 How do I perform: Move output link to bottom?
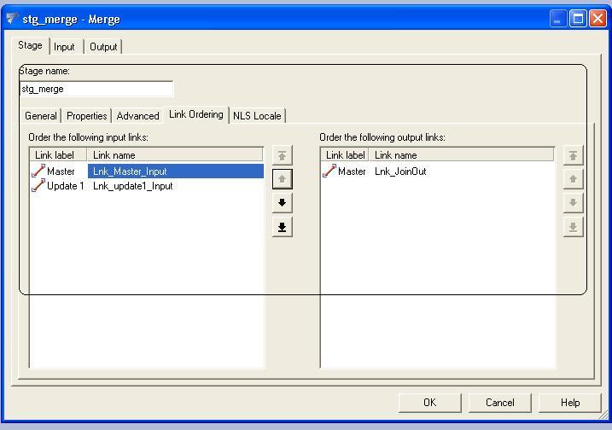tap(573, 227)
